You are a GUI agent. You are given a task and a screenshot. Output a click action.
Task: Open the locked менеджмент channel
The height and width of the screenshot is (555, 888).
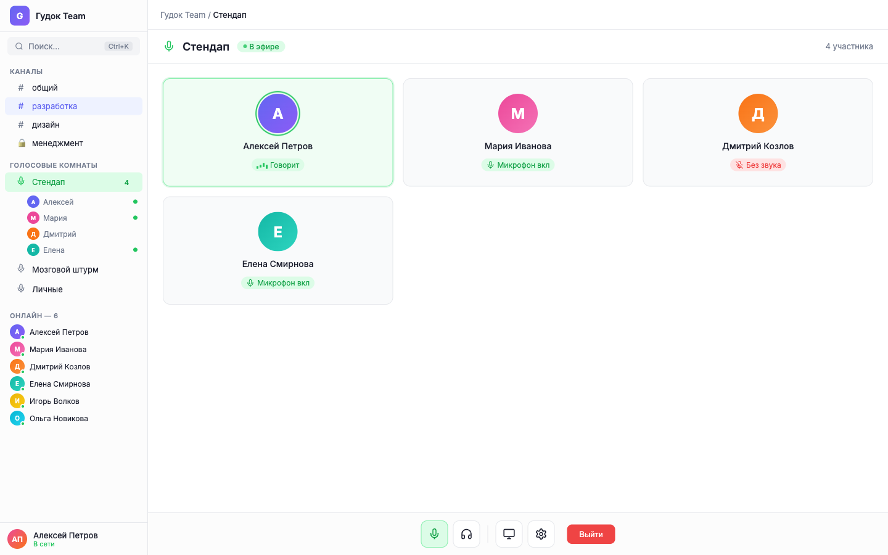(57, 143)
